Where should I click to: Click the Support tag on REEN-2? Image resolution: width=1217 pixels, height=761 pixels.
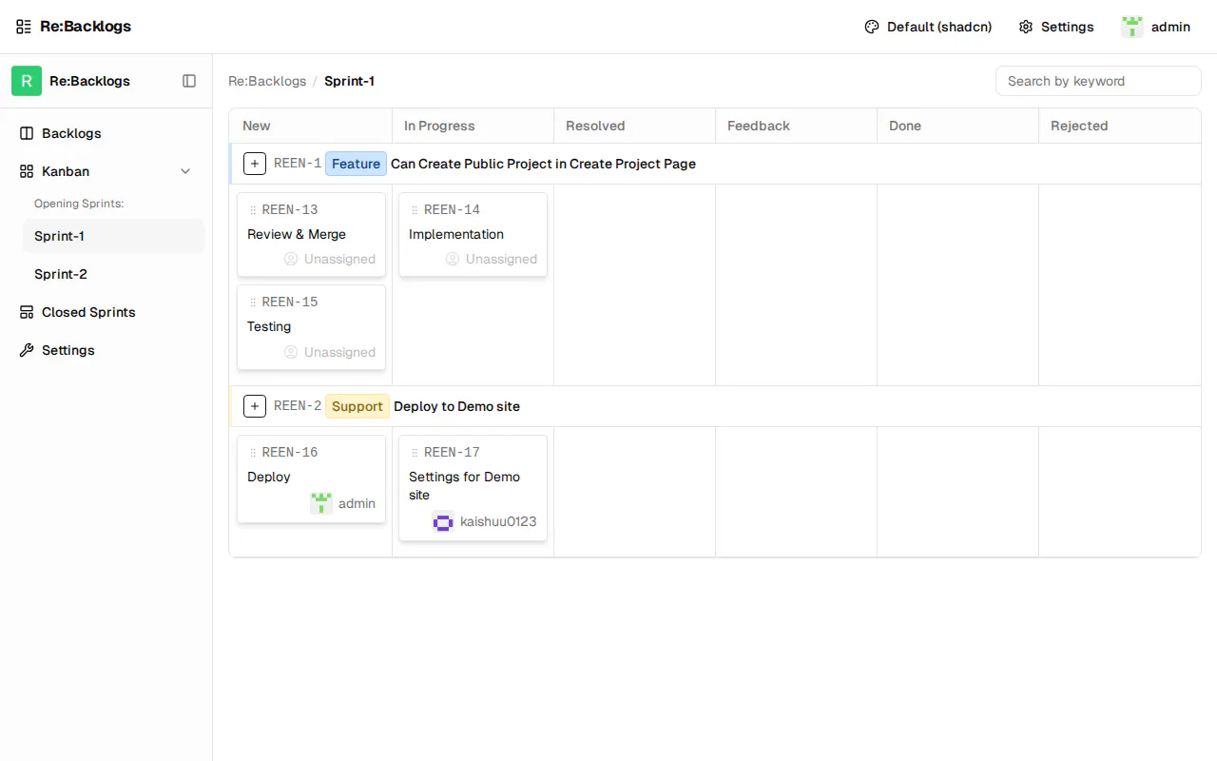[x=357, y=406]
